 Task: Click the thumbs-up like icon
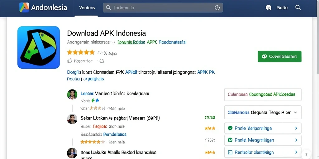point(70,61)
